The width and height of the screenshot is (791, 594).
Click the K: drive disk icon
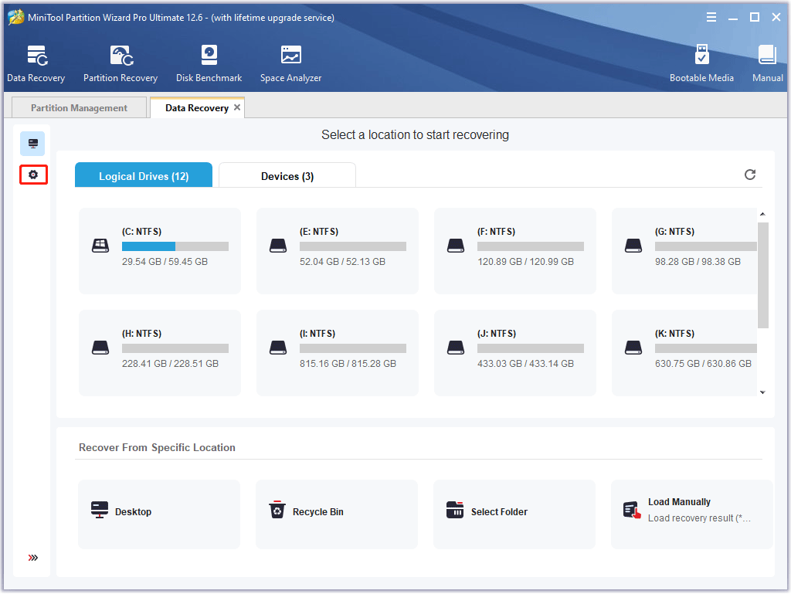coord(633,348)
